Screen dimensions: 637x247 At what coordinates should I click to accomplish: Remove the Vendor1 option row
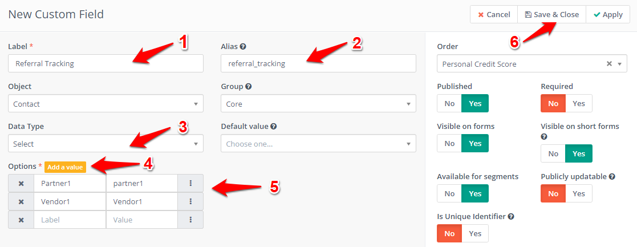(21, 201)
